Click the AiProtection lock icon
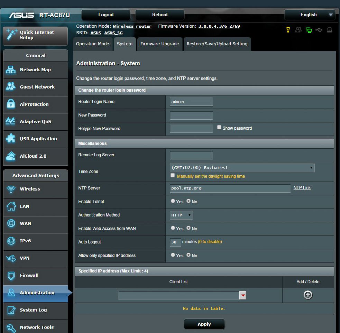 (11, 104)
